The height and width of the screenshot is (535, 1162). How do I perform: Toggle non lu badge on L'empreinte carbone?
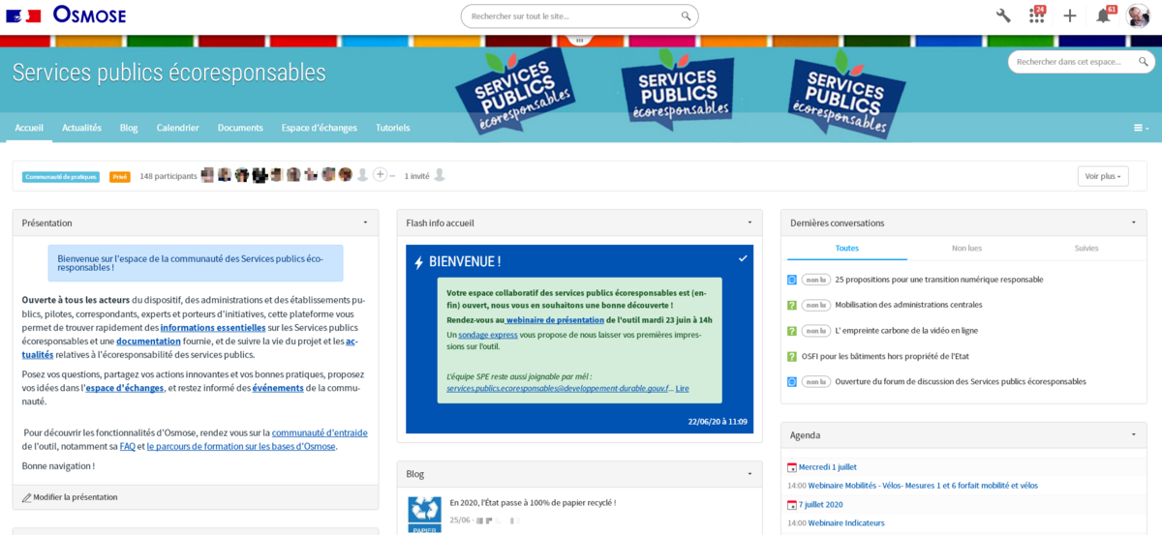point(816,331)
